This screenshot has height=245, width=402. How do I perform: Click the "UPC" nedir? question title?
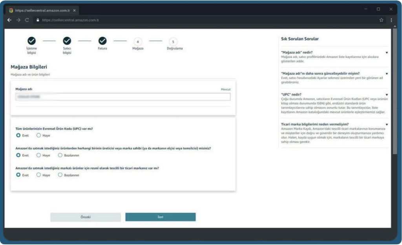point(291,95)
